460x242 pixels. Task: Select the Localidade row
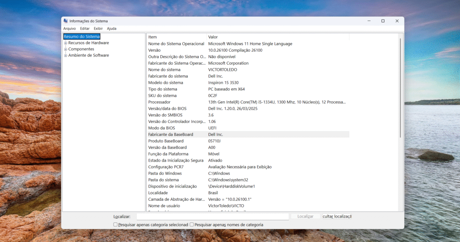(248, 192)
